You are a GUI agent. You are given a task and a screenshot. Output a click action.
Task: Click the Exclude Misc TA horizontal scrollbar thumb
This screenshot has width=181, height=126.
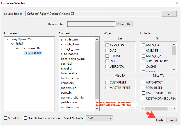coord(156,109)
